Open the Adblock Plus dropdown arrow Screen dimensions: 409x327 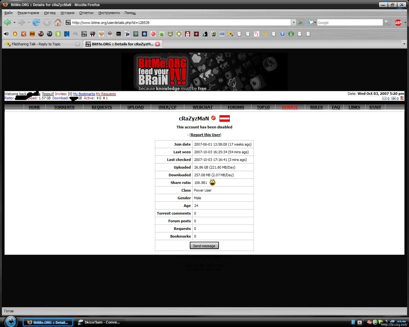[x=405, y=23]
